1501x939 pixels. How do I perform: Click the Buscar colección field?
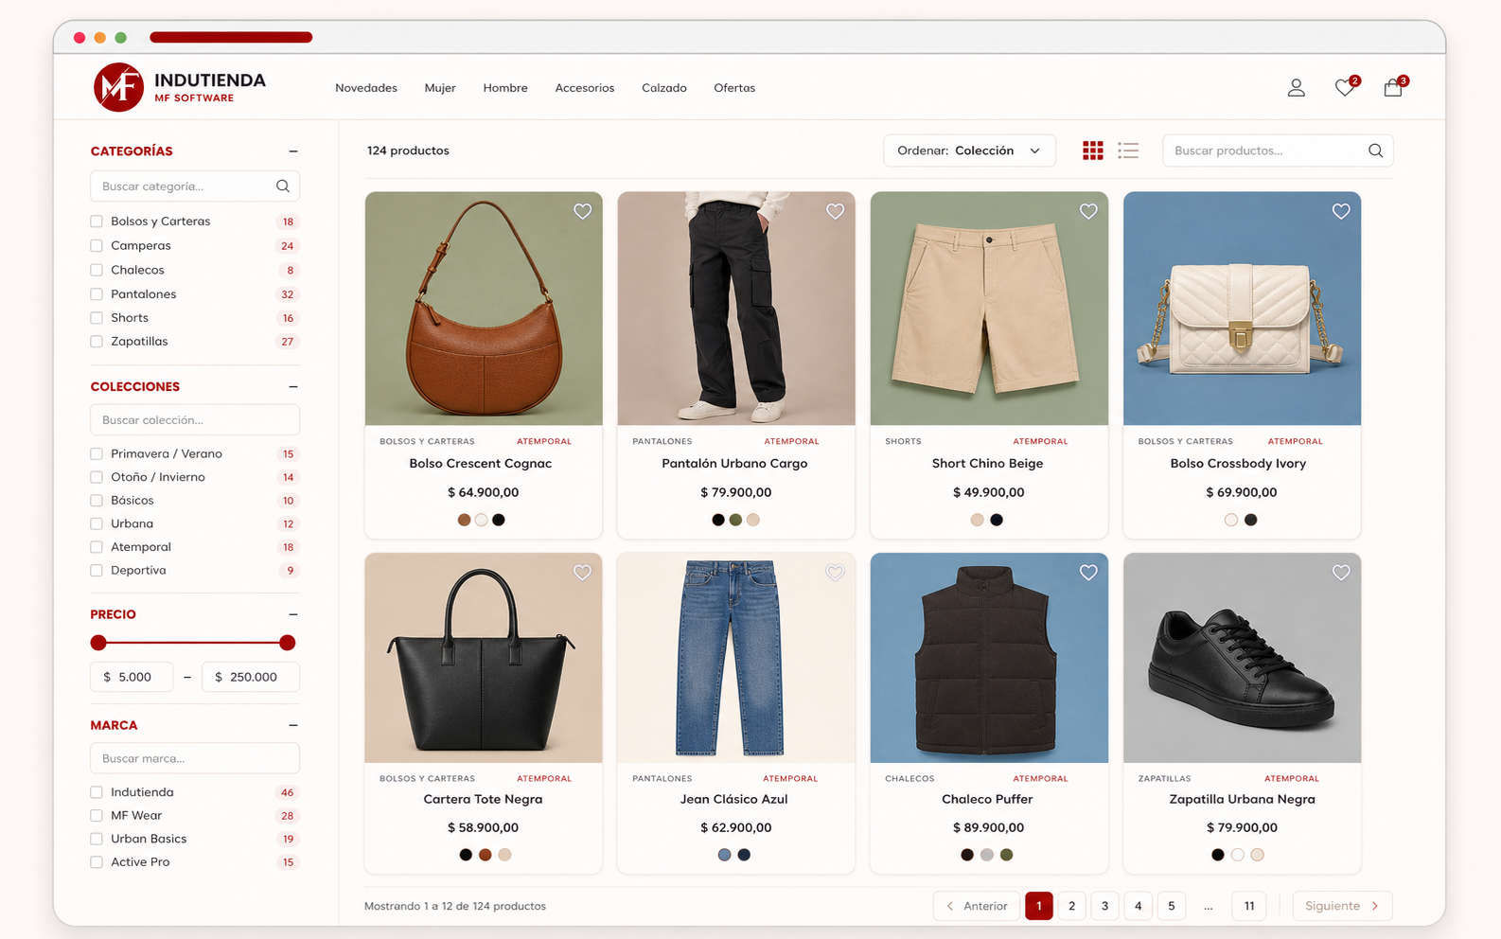pyautogui.click(x=195, y=420)
